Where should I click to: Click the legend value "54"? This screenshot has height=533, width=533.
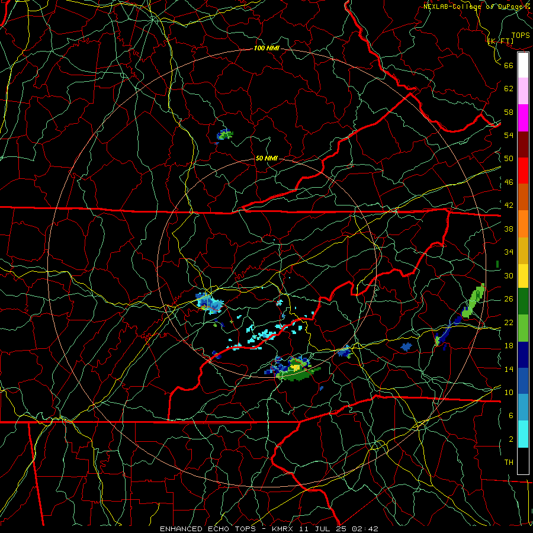pos(509,135)
